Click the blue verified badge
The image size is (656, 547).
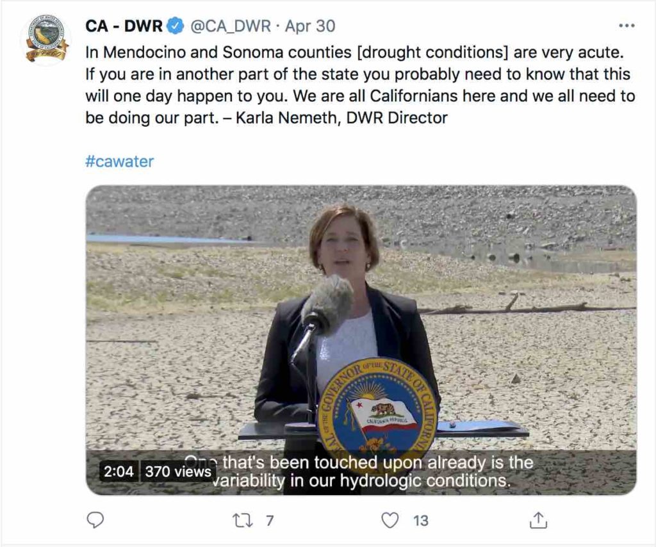(176, 26)
